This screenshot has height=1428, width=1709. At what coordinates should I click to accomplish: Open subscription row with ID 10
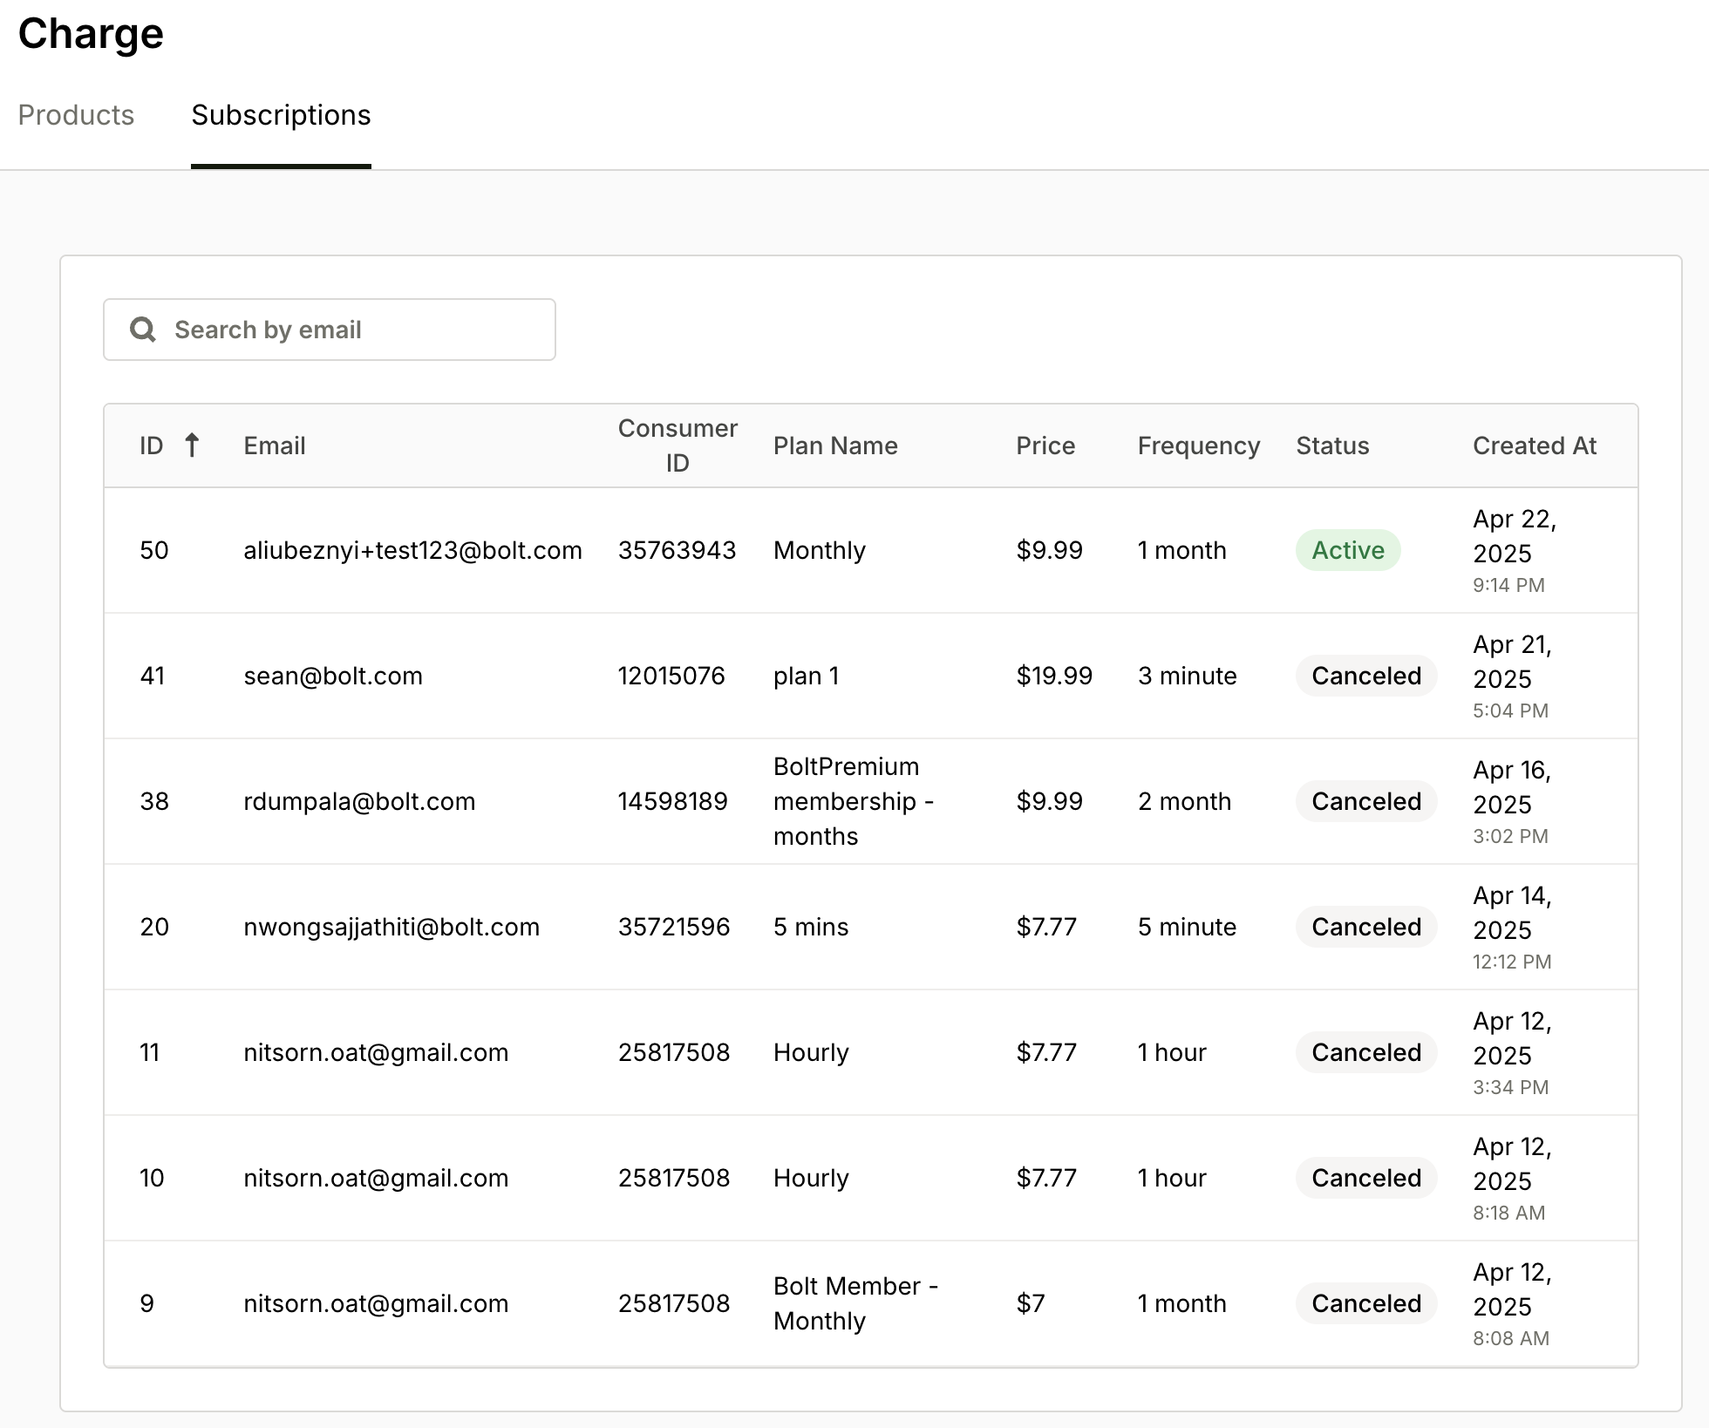[871, 1178]
